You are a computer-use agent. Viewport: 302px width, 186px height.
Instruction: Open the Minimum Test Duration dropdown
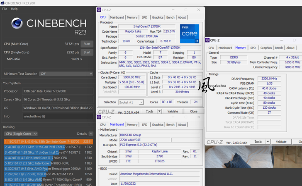[x=66, y=74]
